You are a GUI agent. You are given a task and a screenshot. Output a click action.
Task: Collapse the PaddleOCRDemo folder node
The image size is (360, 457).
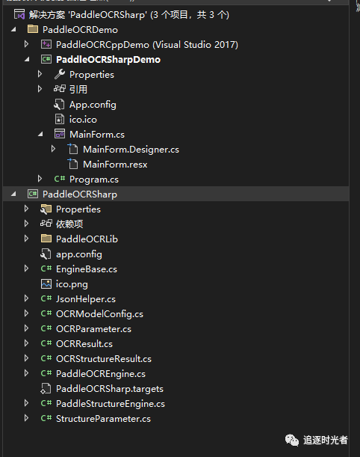click(13, 29)
